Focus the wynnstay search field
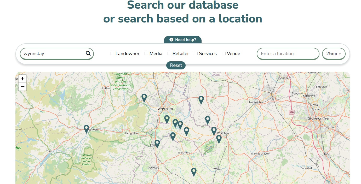Screen dimensions: 361x184 pyautogui.click(x=57, y=54)
